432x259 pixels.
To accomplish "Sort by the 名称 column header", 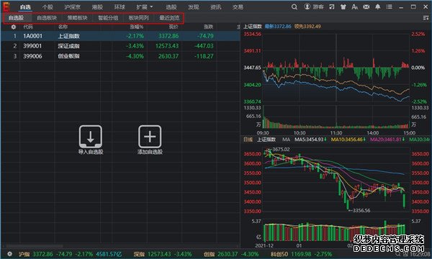I will pos(63,27).
